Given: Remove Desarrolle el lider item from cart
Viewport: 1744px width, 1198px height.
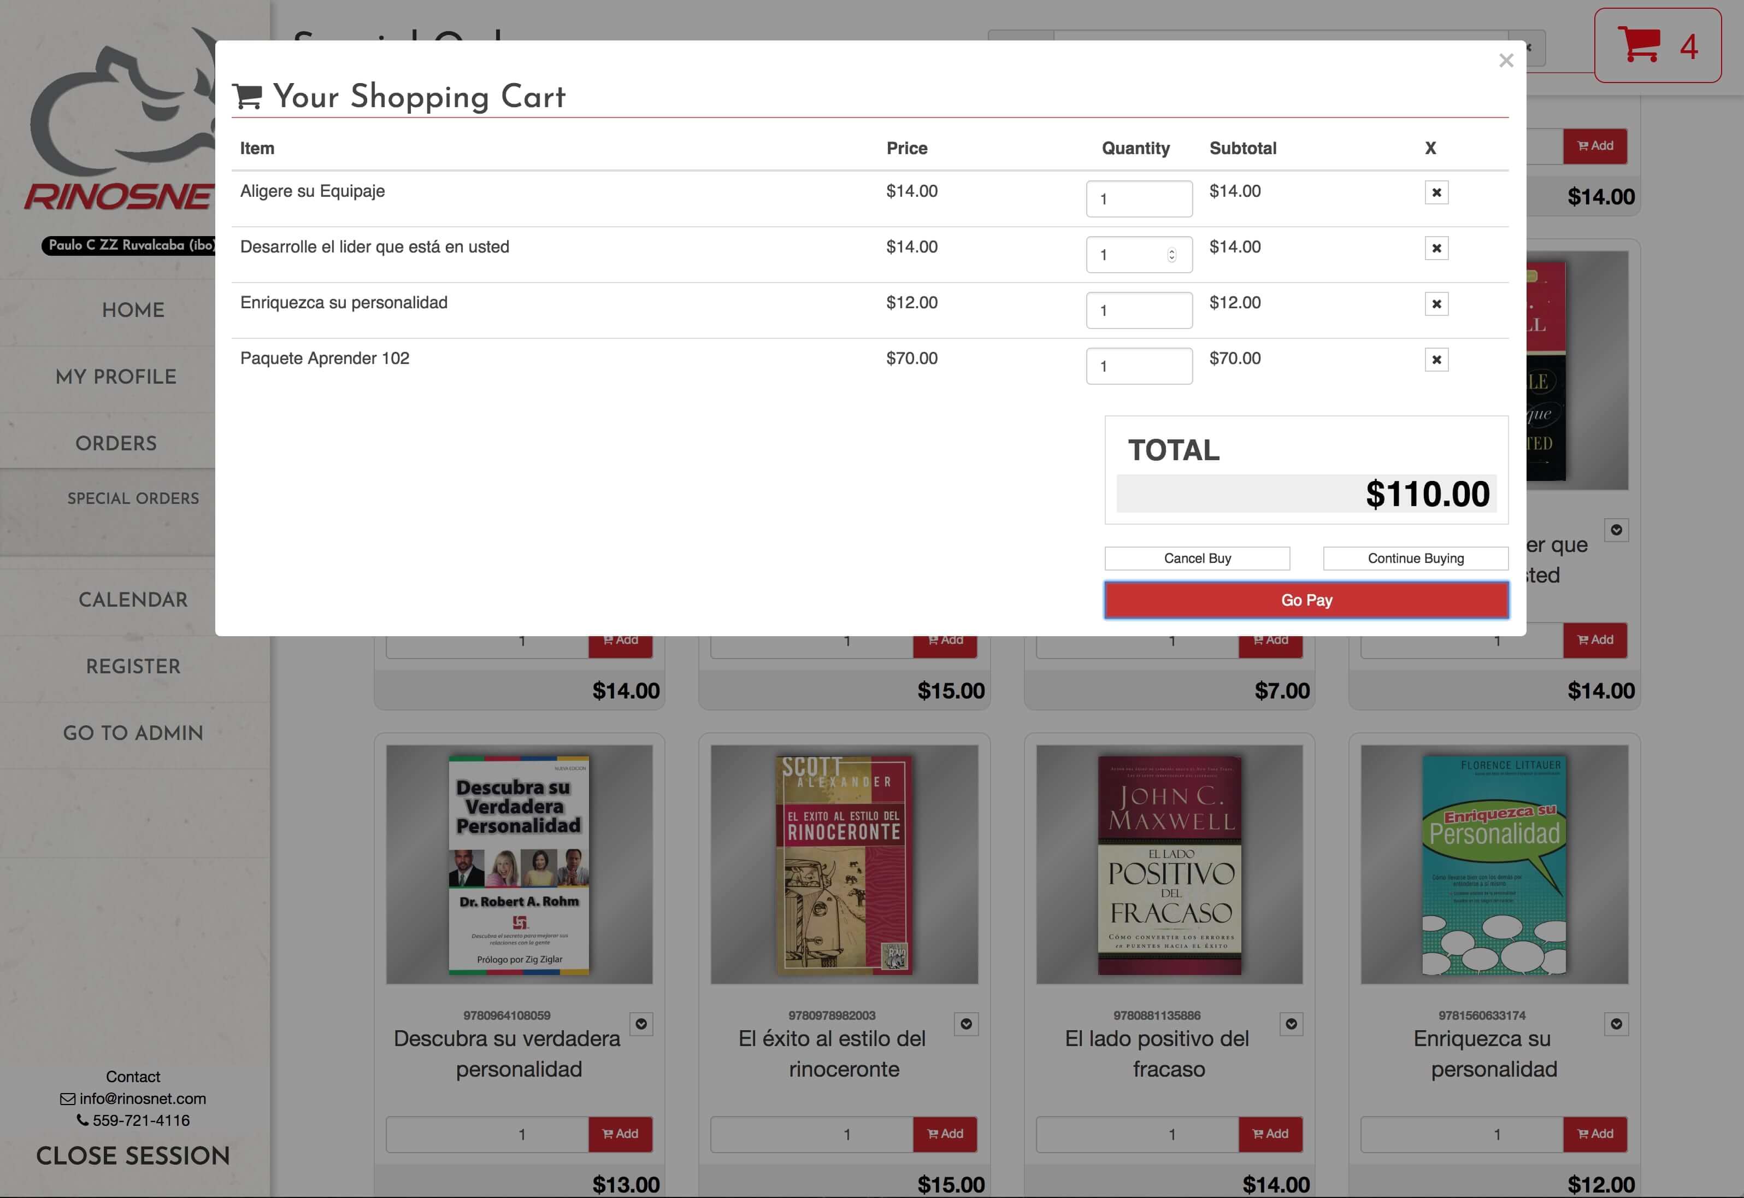Looking at the screenshot, I should (x=1436, y=248).
